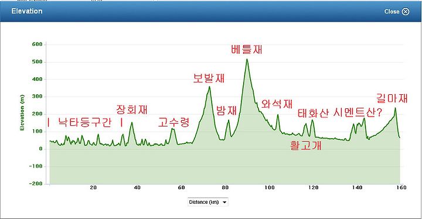The image size is (422, 219).
Task: Click the 160 km distance axis label
Action: point(401,187)
